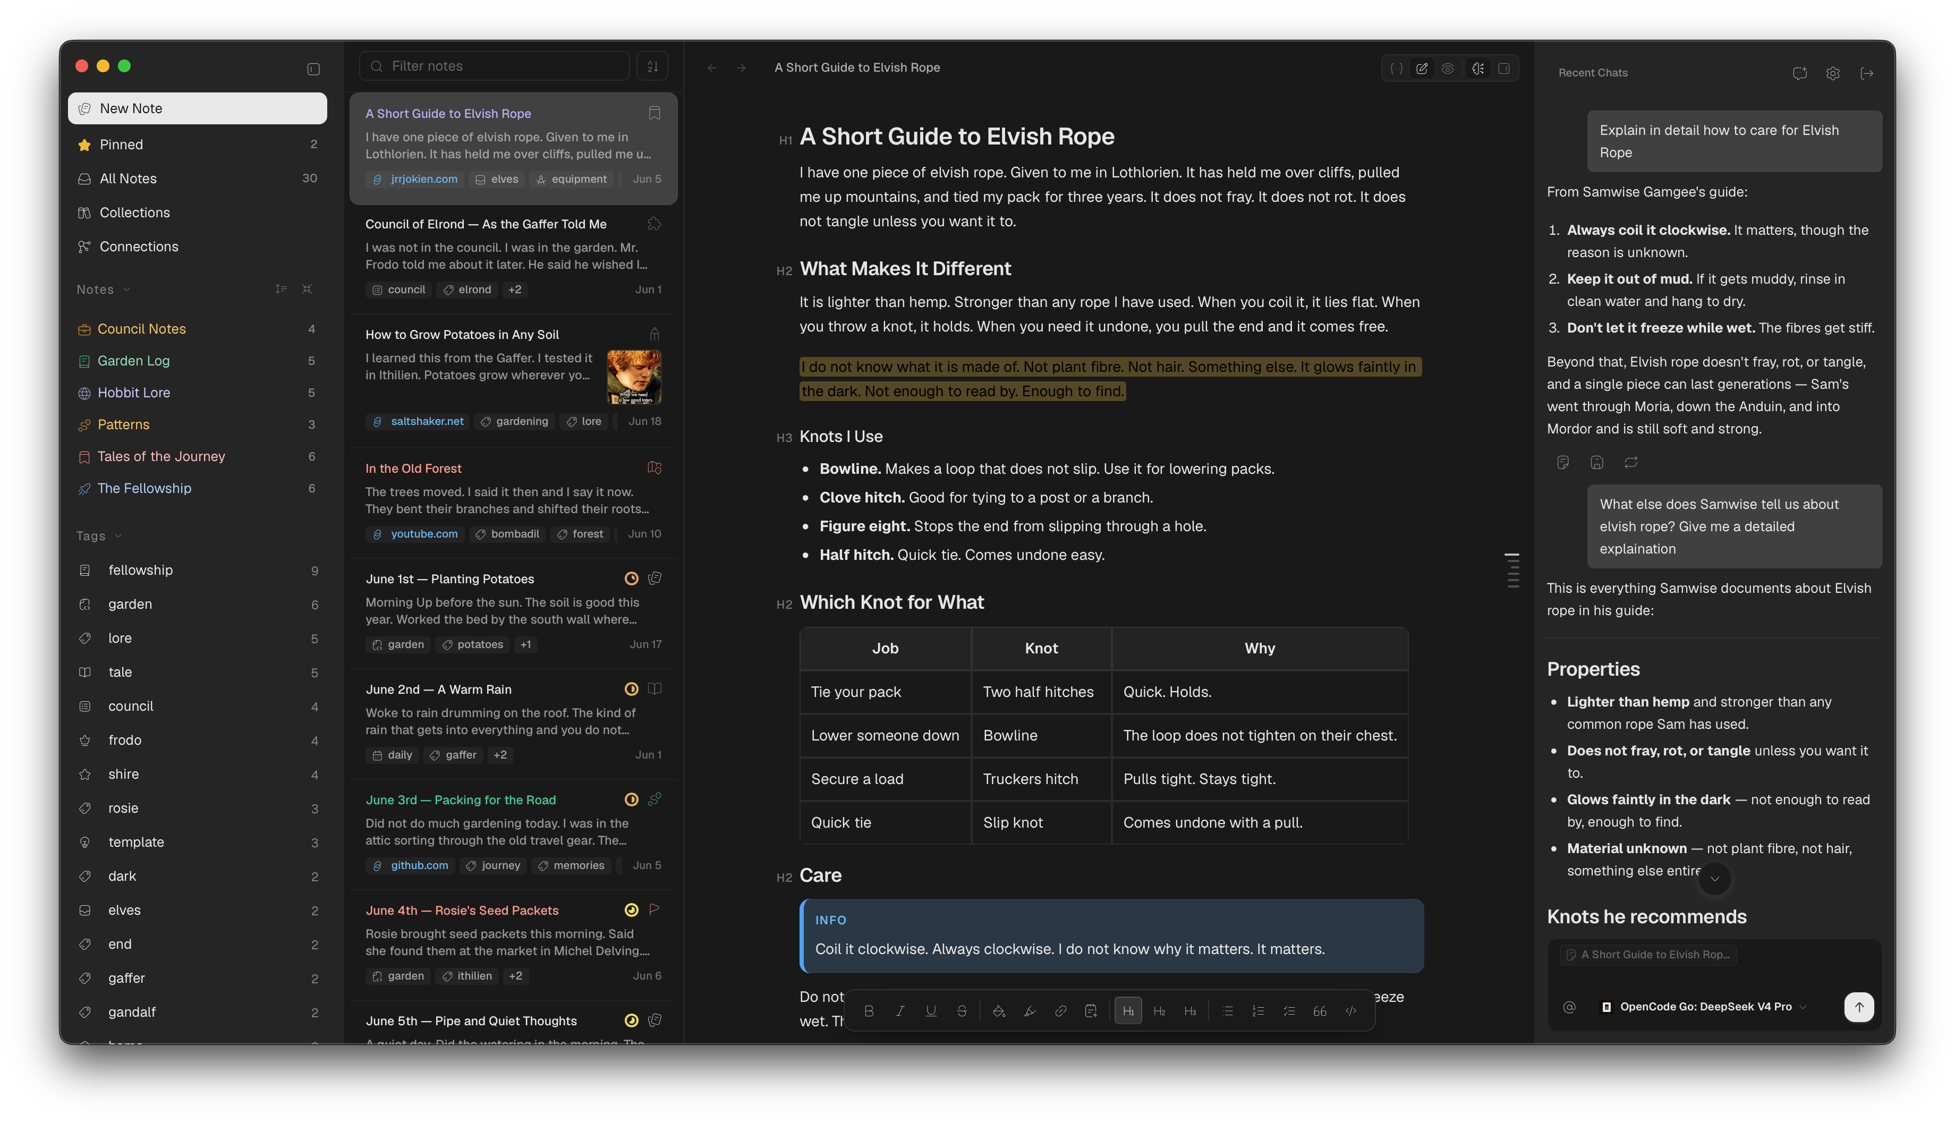The image size is (1955, 1123).
Task: Expand the +2 tags on June 2nd note
Action: (500, 754)
